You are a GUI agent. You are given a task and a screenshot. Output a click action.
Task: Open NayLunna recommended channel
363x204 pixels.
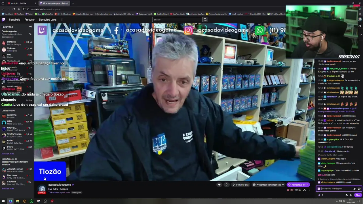17,177
